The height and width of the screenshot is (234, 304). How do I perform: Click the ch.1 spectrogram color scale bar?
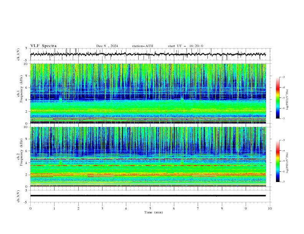coord(278,98)
